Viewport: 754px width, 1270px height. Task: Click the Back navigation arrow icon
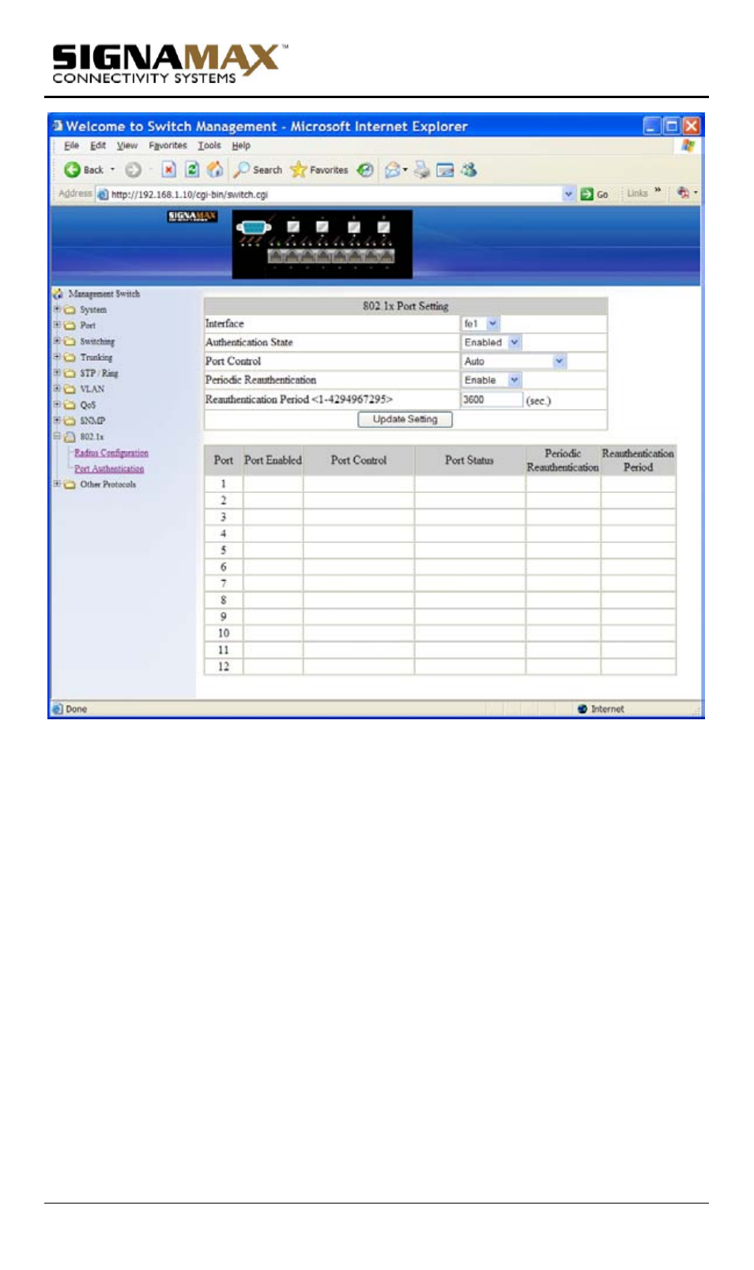[x=72, y=169]
